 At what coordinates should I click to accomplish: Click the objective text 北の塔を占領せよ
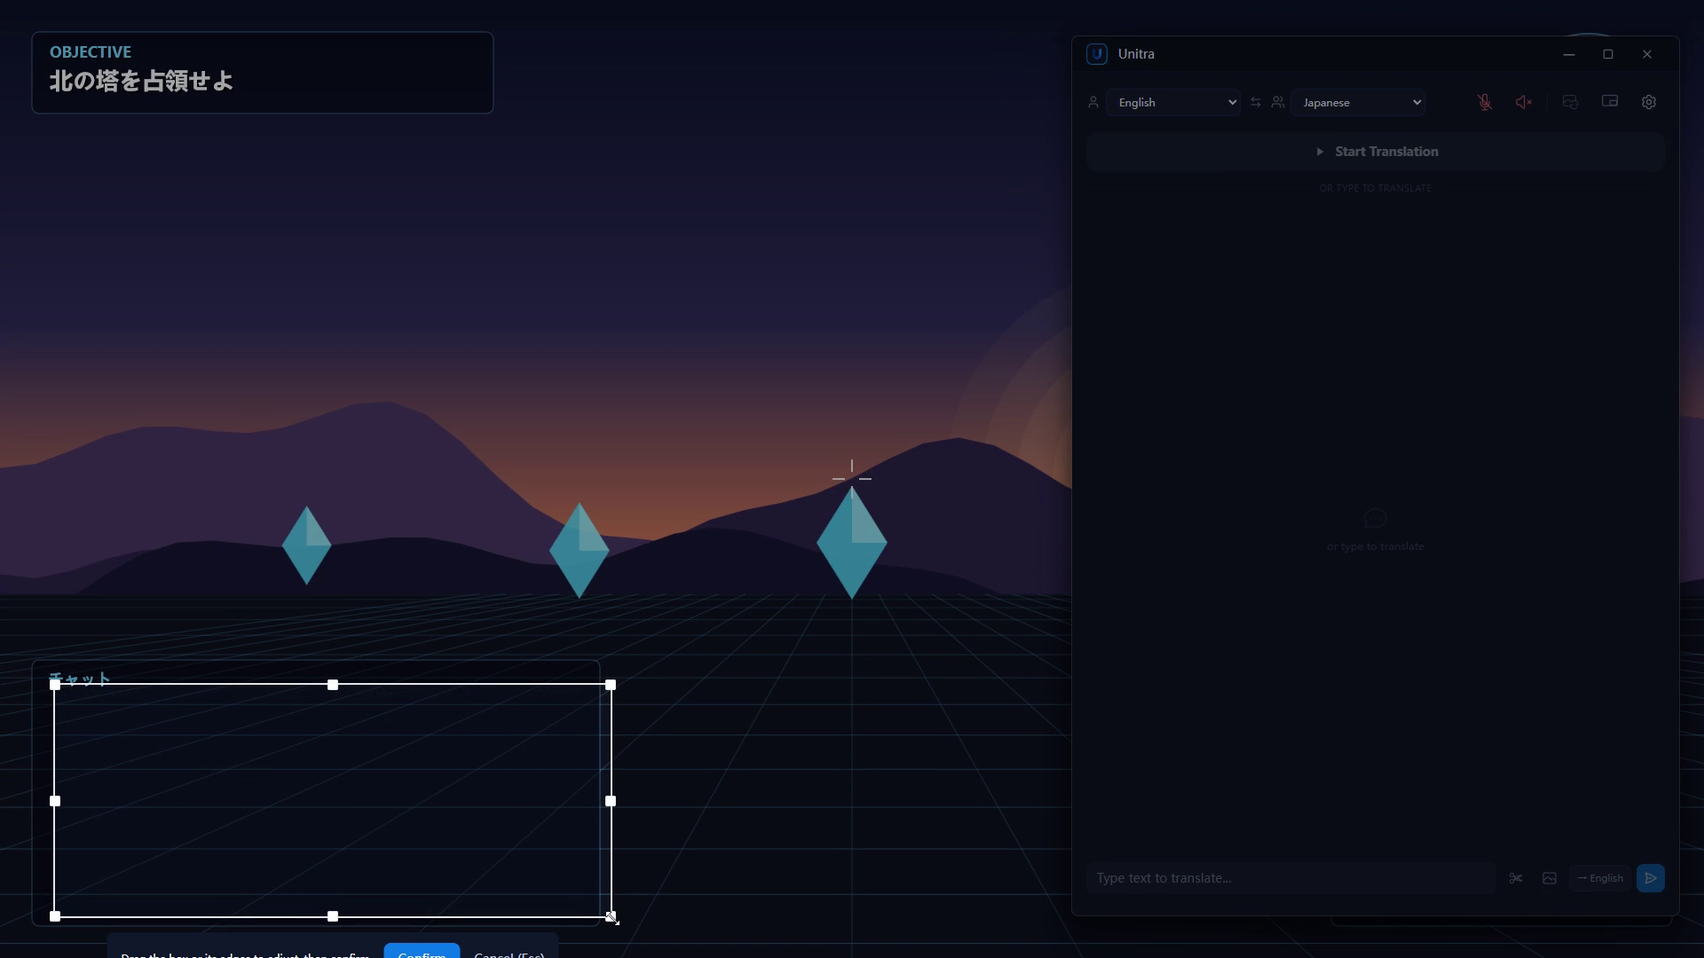pos(141,81)
